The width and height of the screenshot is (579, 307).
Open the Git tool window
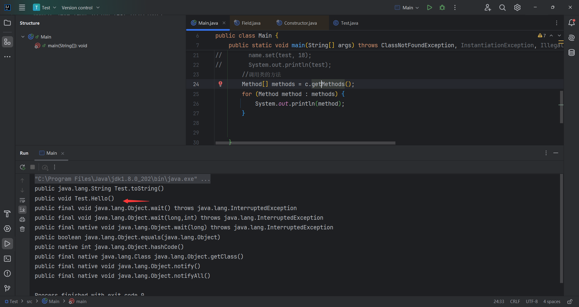tap(8, 288)
